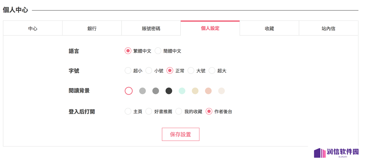365x160 pixels.
Task: Choose 繁體中文 language option
Action: (128, 51)
